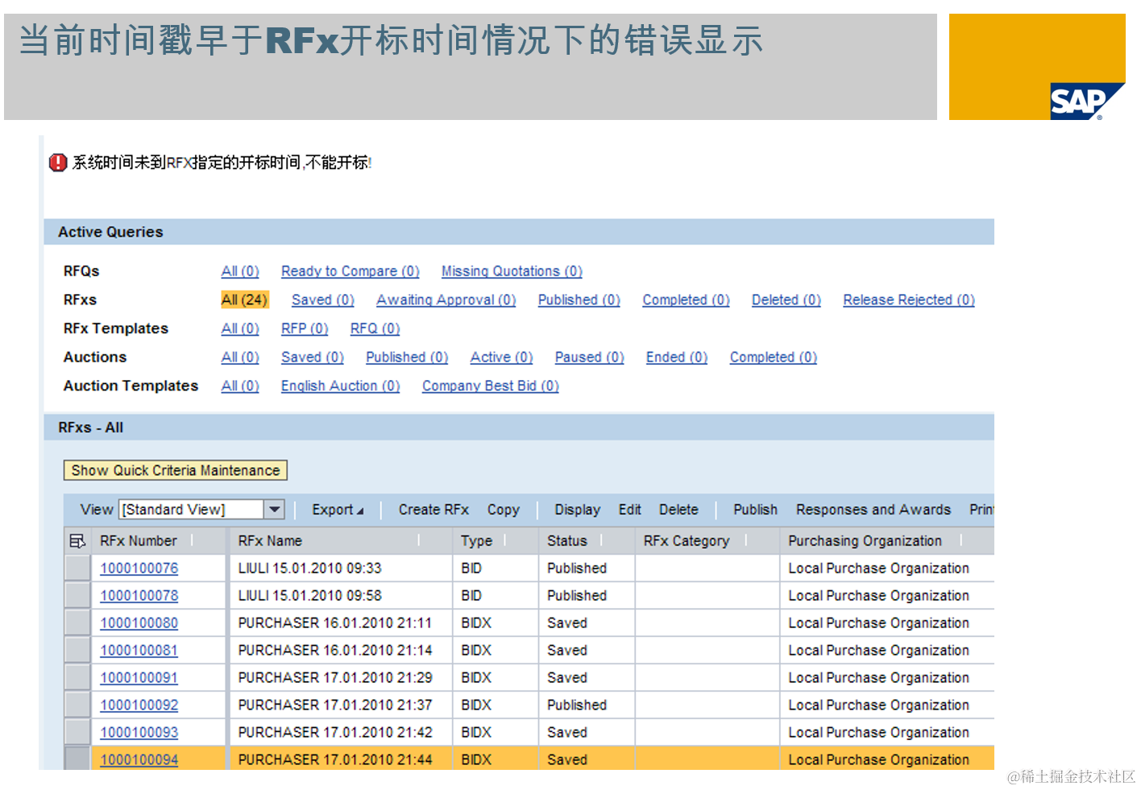The width and height of the screenshot is (1141, 790).
Task: Open the Standard View dropdown arrow
Action: (275, 510)
